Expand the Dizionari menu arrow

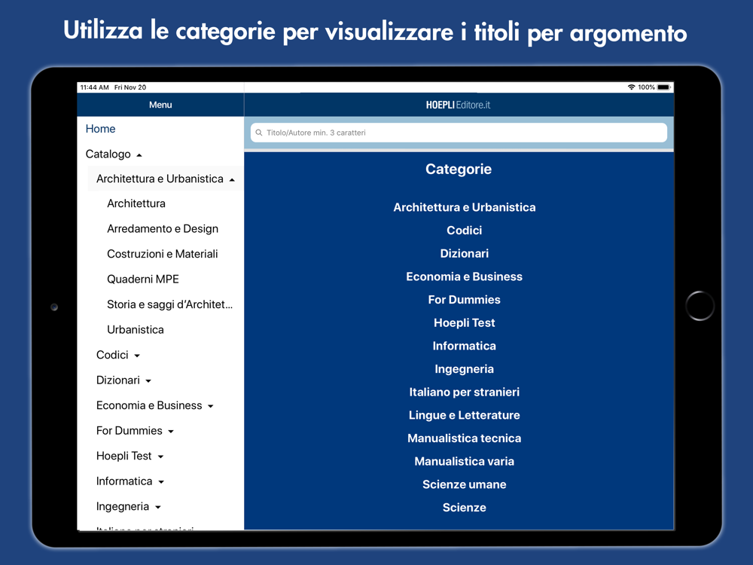pos(148,381)
